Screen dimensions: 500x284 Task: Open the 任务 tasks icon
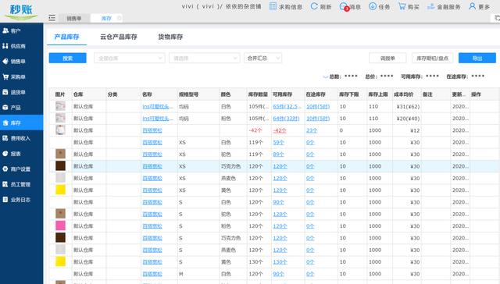[x=372, y=6]
